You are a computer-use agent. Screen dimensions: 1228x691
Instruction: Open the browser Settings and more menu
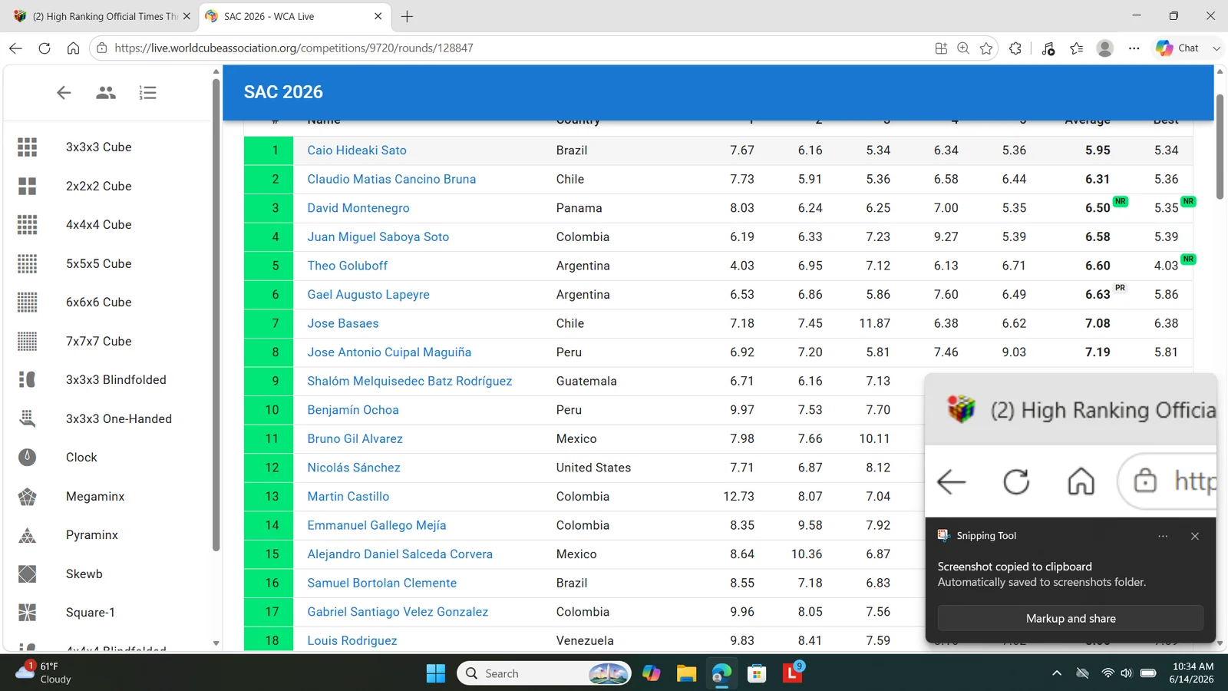(1134, 48)
